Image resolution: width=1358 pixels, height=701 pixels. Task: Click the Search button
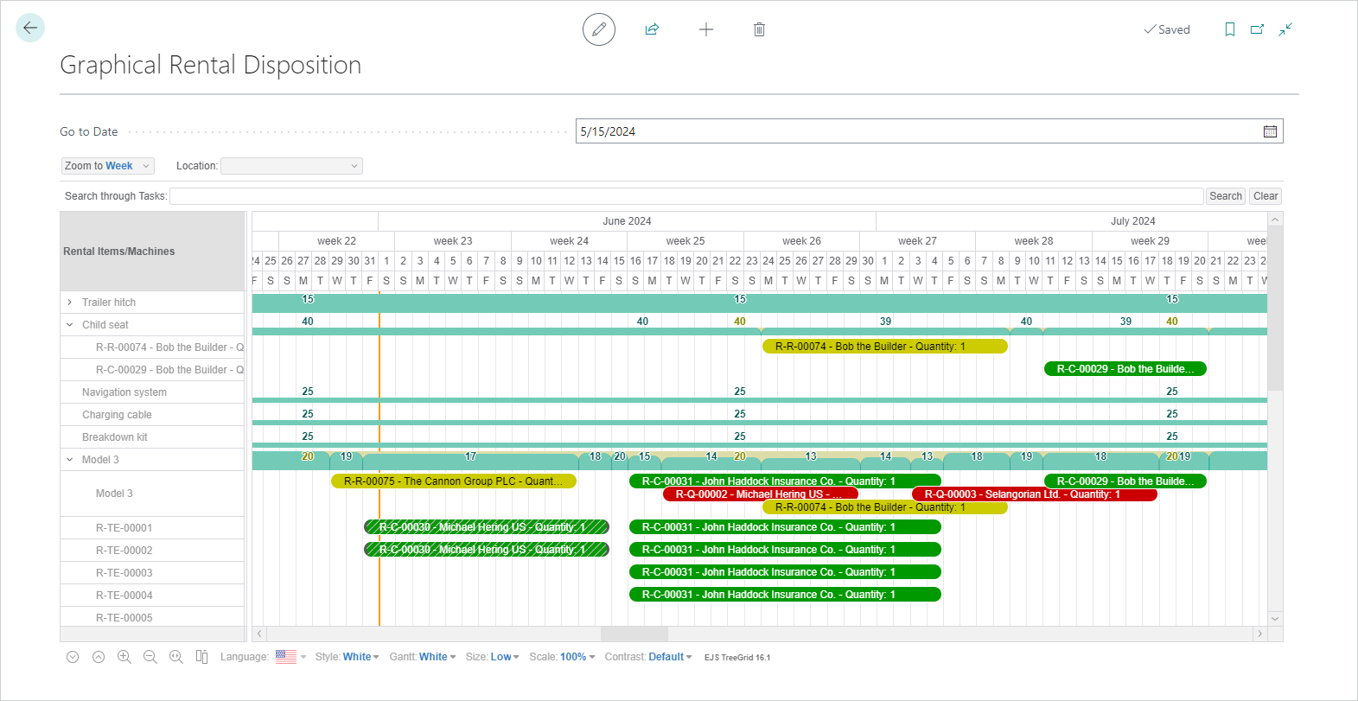coord(1225,196)
